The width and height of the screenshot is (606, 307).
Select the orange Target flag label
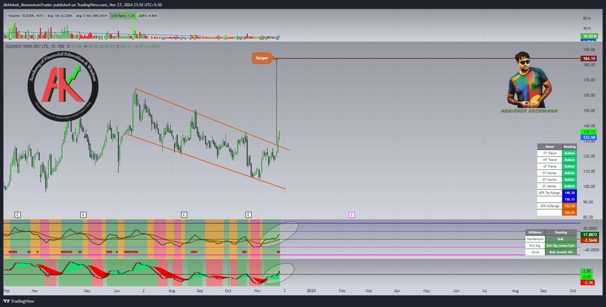(x=262, y=58)
